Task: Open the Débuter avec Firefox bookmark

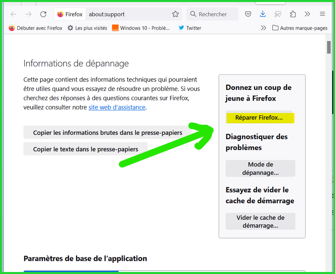Action: [x=36, y=28]
